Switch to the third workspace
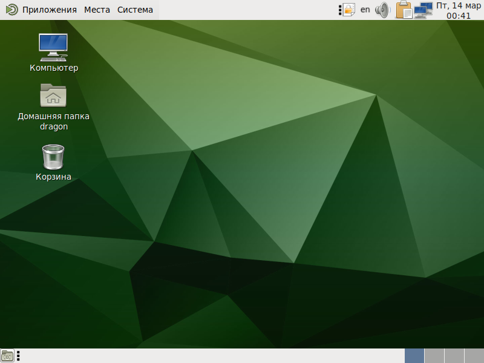The height and width of the screenshot is (363, 484). point(454,356)
